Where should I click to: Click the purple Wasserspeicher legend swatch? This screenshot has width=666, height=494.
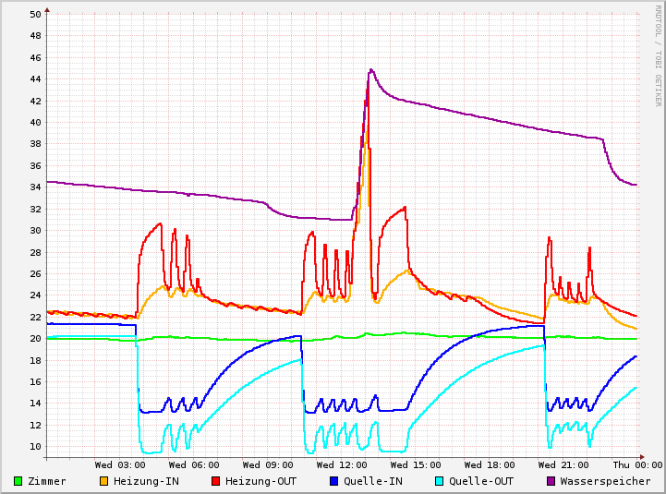(551, 481)
